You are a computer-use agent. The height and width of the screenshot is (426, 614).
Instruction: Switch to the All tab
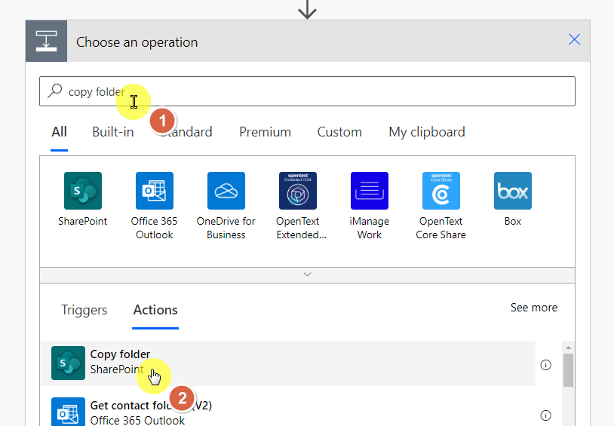pyautogui.click(x=59, y=132)
